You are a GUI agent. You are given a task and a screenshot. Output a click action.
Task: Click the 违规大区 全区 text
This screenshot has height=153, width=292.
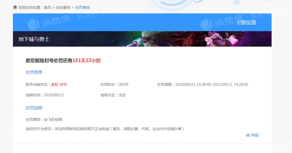pos(113,95)
